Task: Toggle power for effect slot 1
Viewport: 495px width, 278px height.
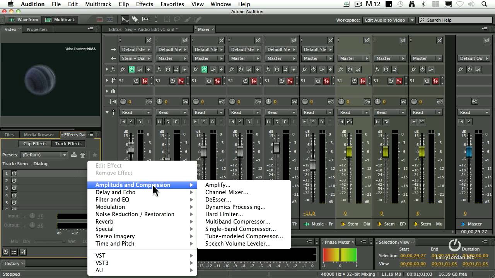Action: tap(14, 173)
